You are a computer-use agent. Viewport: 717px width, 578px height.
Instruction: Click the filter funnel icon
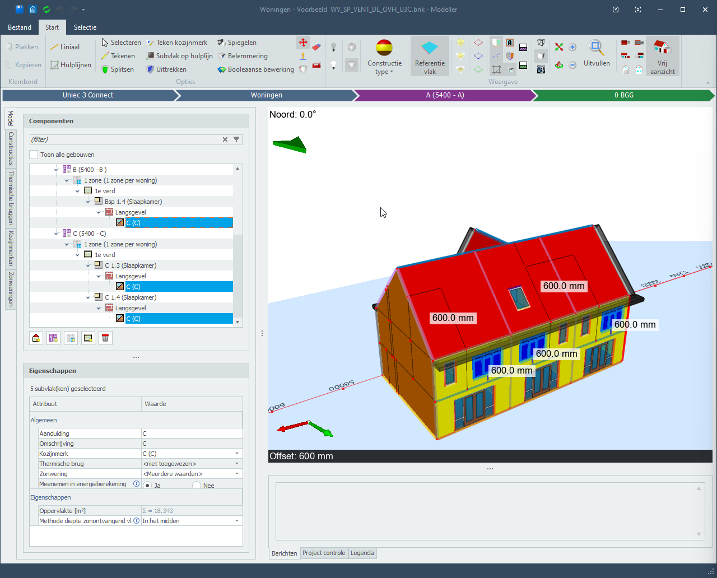tap(236, 139)
